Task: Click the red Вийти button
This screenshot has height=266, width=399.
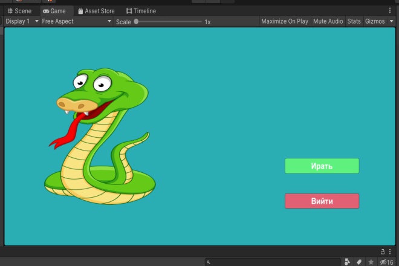Action: tap(322, 201)
